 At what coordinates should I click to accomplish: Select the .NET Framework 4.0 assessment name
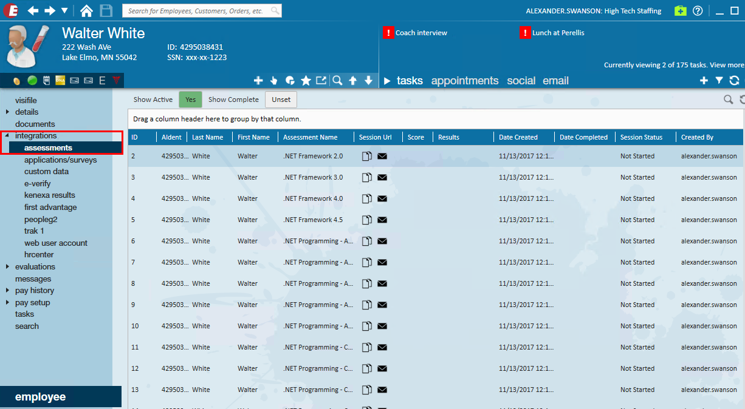pyautogui.click(x=313, y=198)
